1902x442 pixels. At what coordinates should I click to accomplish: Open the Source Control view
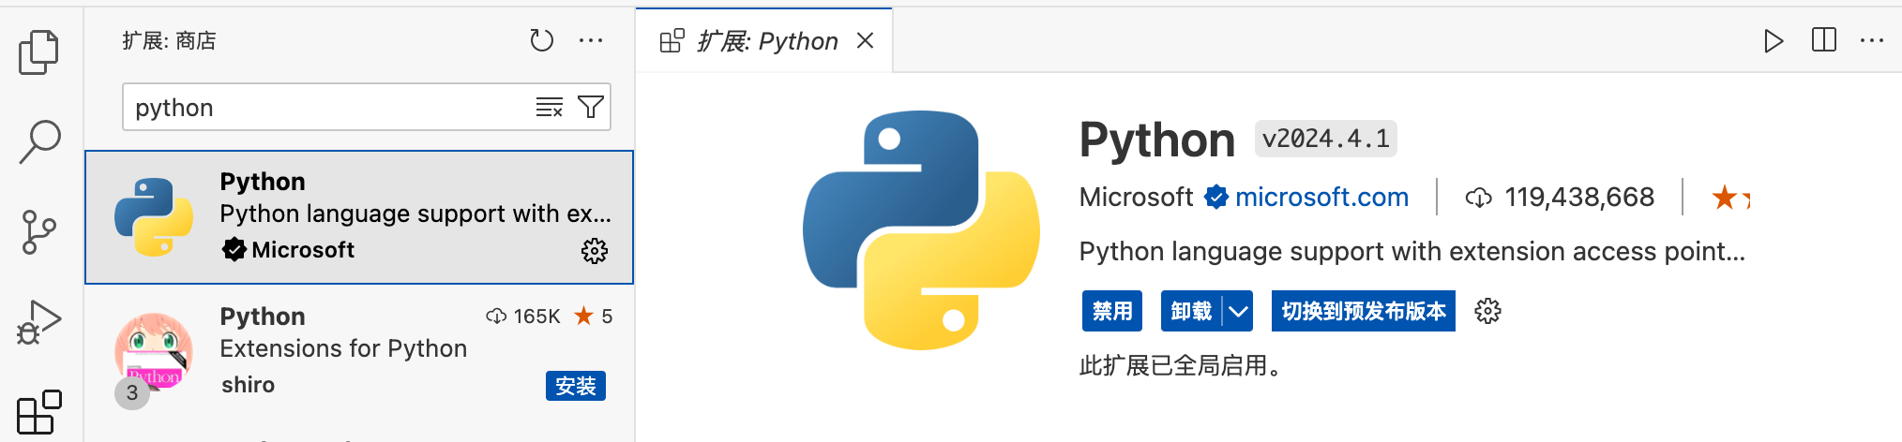tap(38, 231)
